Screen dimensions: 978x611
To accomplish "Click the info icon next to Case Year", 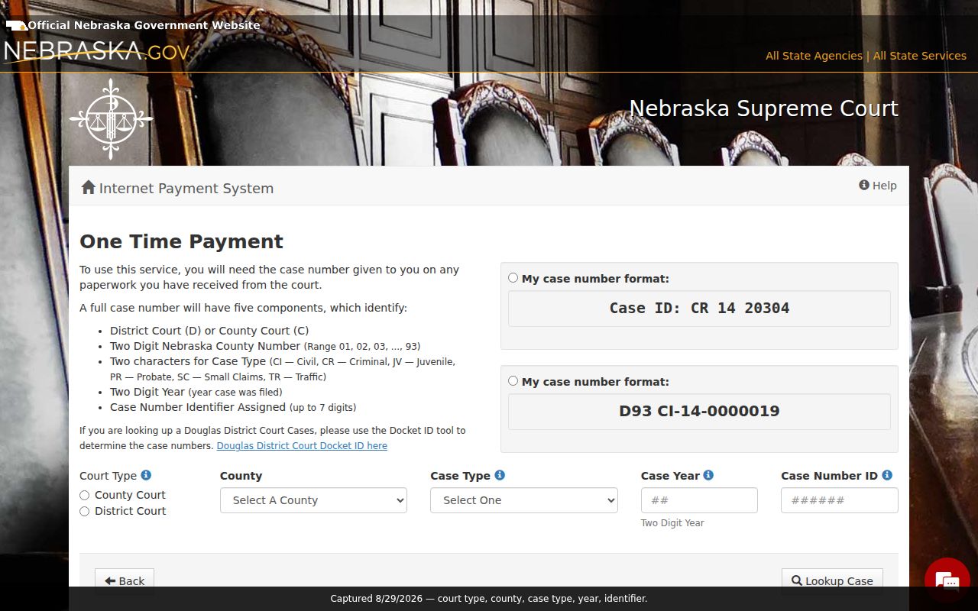I will tap(708, 475).
